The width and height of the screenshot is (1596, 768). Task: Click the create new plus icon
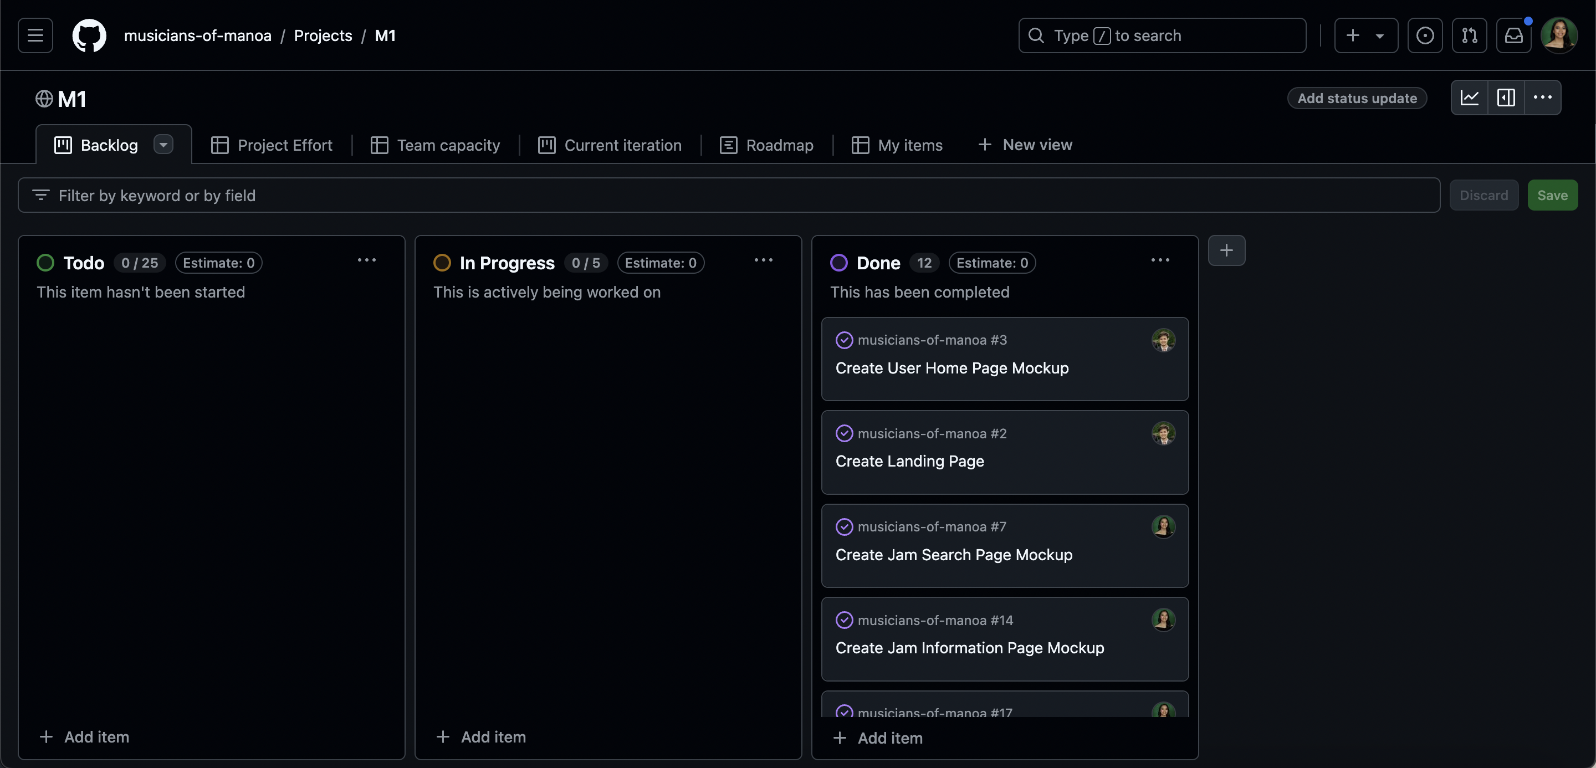pyautogui.click(x=1353, y=35)
